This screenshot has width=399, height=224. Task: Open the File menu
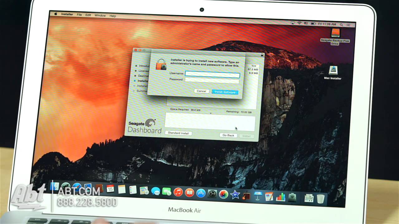79,15
